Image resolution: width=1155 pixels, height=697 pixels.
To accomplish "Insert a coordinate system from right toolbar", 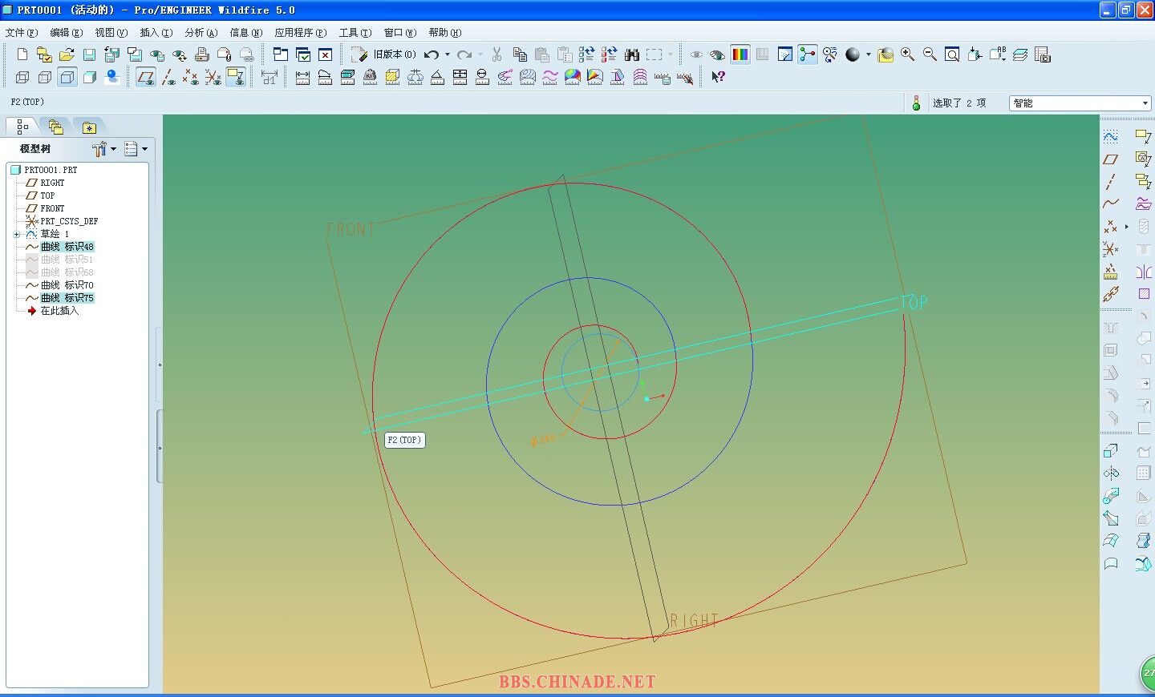I will [1111, 249].
